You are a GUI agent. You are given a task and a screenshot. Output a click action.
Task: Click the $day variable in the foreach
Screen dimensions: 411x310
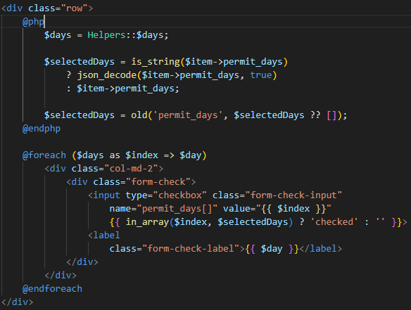coord(191,155)
